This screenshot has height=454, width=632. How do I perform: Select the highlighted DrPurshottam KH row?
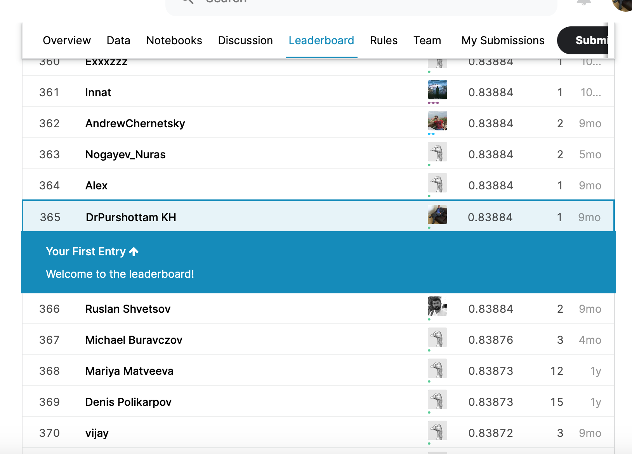(x=272, y=217)
